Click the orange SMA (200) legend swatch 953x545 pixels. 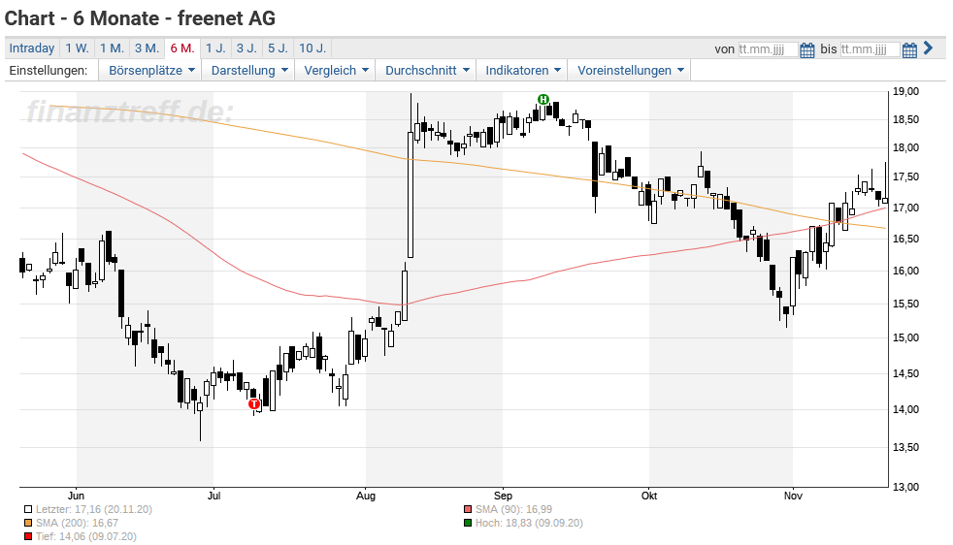coord(28,523)
